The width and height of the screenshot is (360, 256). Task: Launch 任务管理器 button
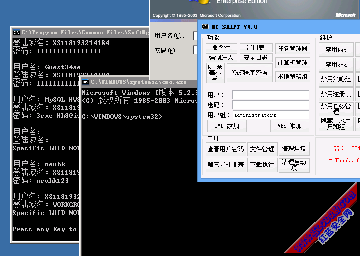click(x=292, y=49)
